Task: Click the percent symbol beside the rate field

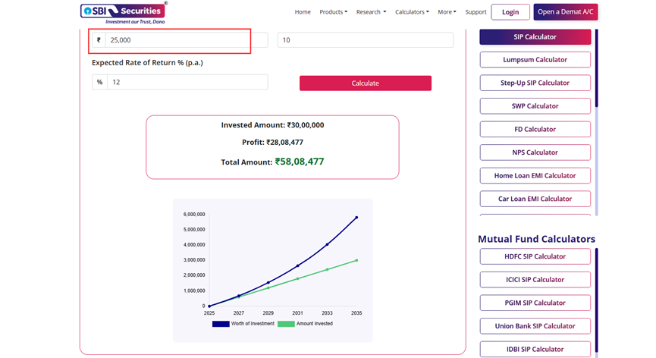Action: (x=99, y=83)
